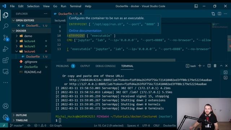Open the .gitignore file

click(31, 62)
